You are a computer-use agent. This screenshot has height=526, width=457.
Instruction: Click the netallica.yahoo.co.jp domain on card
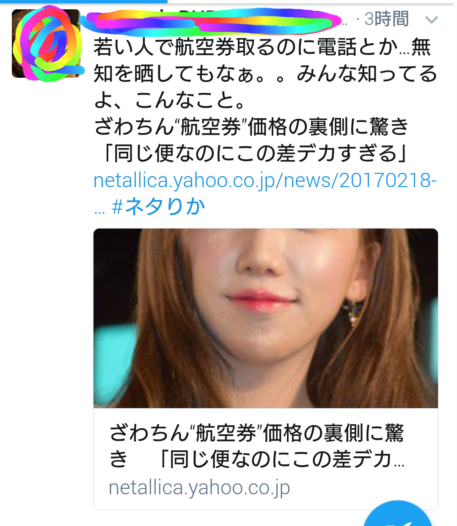199,487
